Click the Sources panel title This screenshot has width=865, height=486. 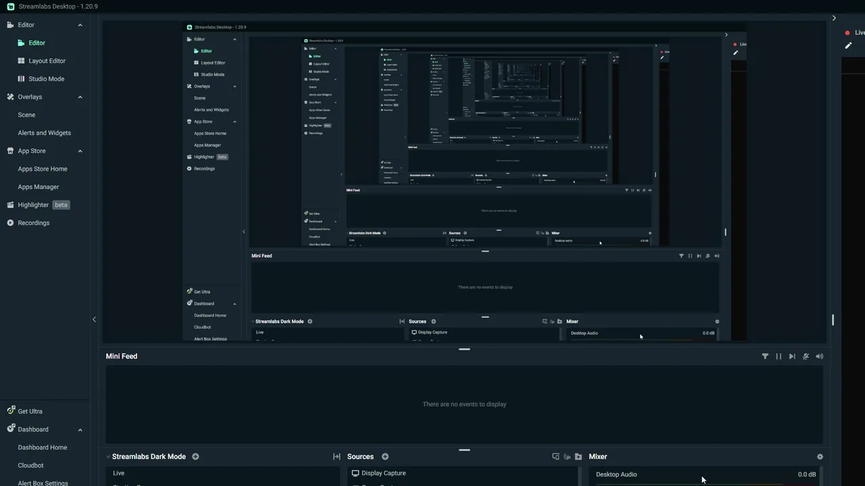coord(360,456)
